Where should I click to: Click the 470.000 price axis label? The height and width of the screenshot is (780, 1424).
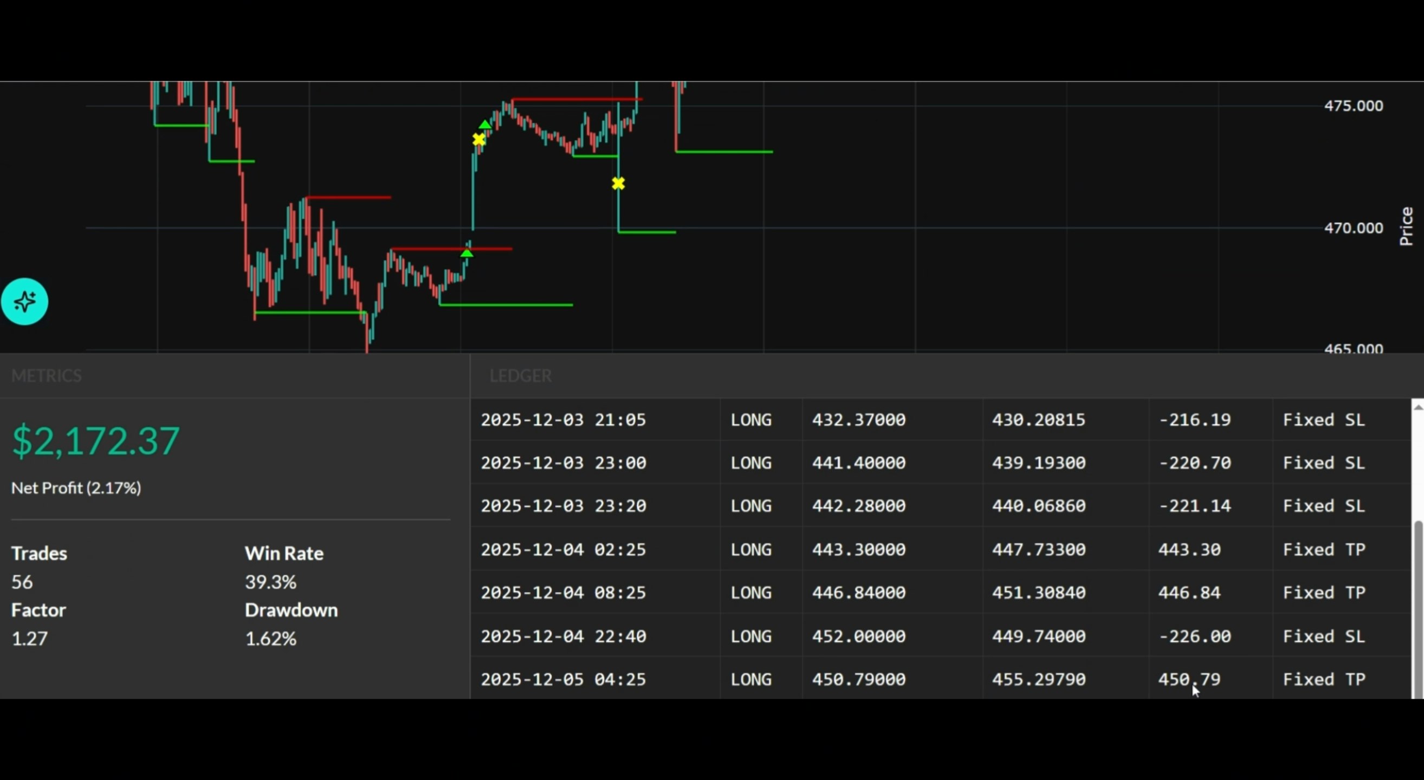click(x=1352, y=228)
